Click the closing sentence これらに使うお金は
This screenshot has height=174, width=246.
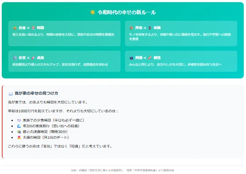[x=60, y=146]
